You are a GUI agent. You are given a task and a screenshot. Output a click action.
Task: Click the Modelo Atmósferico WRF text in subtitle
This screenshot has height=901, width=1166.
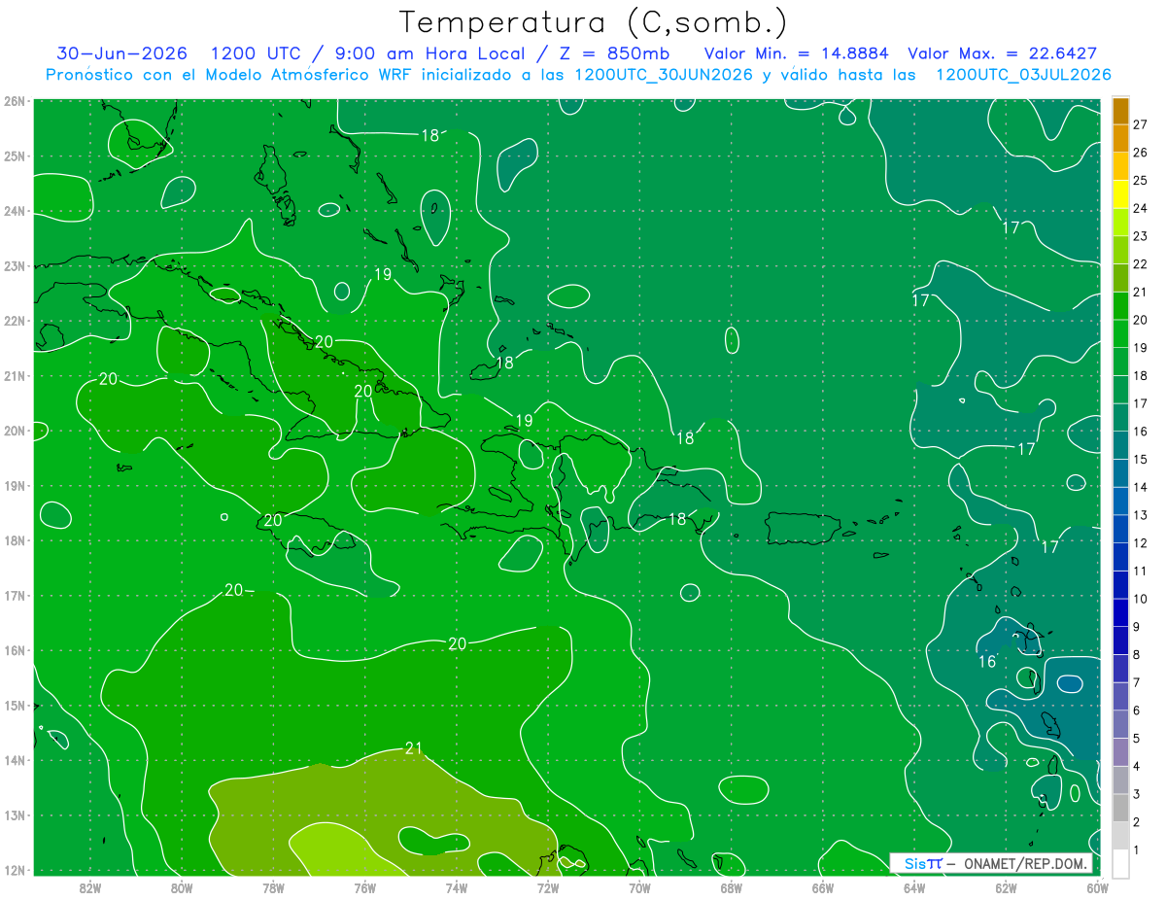point(302,75)
